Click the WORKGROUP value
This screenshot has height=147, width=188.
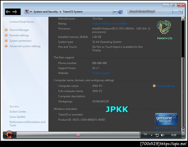[x=101, y=102]
